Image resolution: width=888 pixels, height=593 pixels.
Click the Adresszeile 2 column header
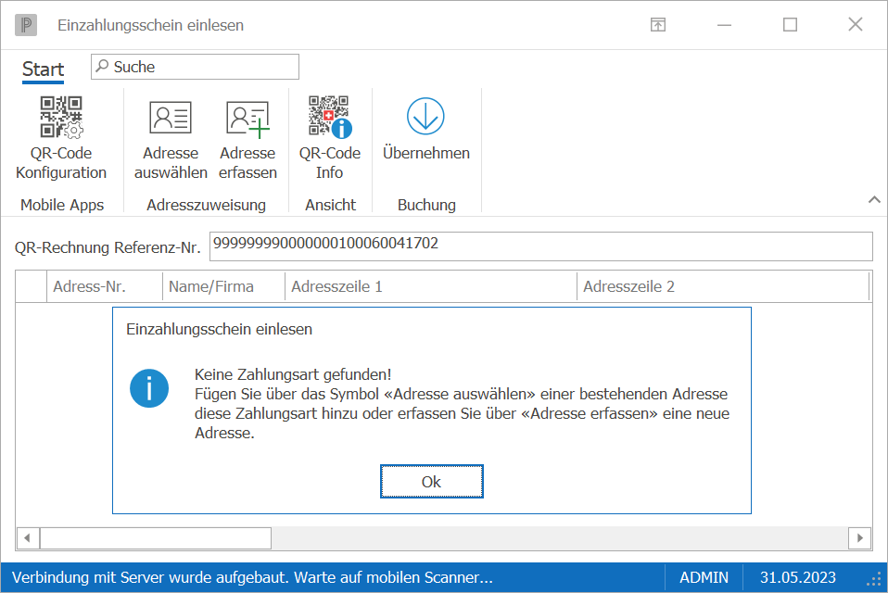[x=723, y=286]
